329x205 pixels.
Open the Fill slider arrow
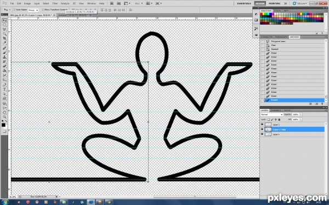(300, 119)
